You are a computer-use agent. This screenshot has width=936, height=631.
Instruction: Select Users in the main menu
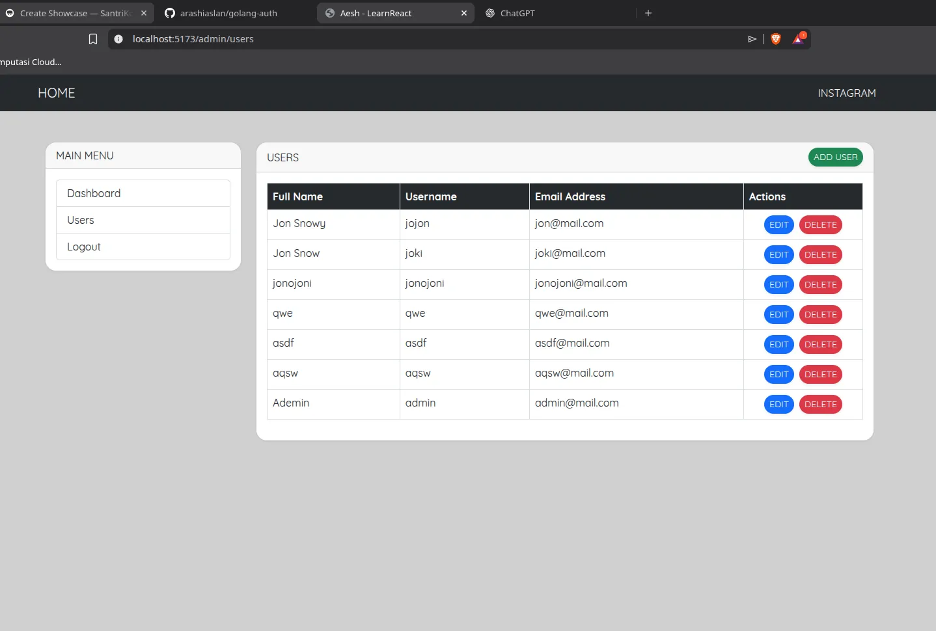(x=143, y=220)
